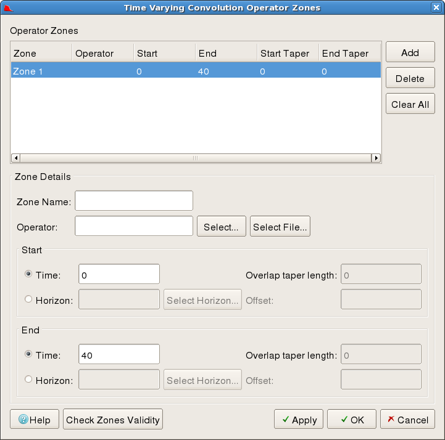Click into the Zone Name field
Screen dimensions: 445x440
click(x=134, y=201)
